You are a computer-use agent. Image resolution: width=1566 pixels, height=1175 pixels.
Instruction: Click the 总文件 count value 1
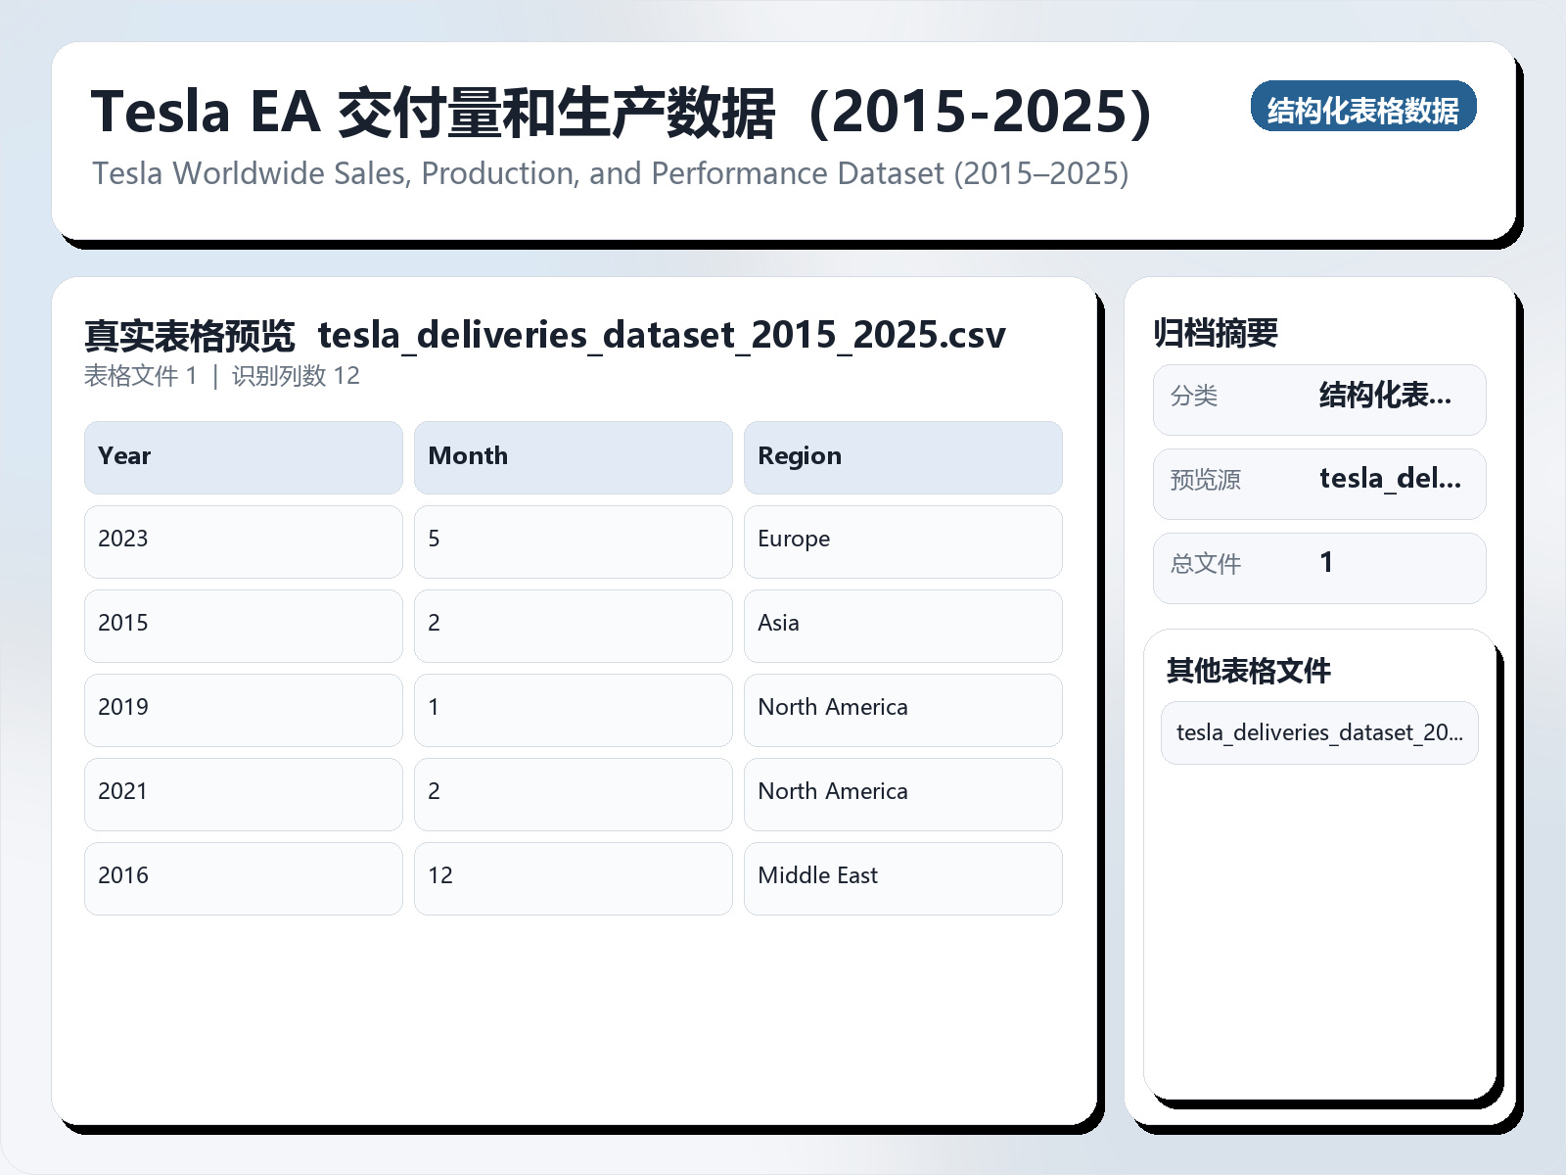[x=1326, y=564]
